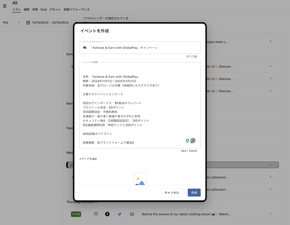The height and width of the screenshot is (225, 290).
Task: Click the 作成 button to create the event
Action: [194, 193]
